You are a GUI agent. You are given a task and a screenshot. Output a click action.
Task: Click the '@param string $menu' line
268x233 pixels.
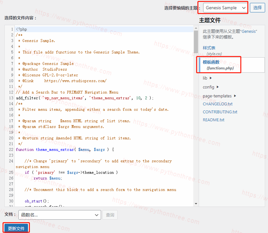(x=74, y=121)
